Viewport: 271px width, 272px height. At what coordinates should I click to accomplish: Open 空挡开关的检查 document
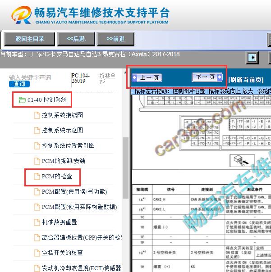[x=62, y=253]
